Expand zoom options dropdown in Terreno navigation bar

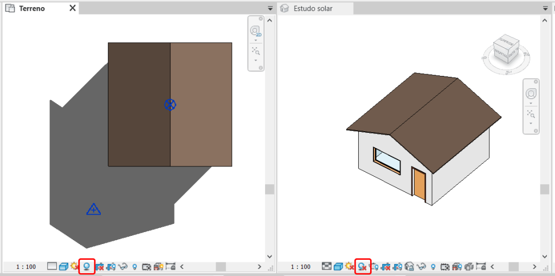pyautogui.click(x=255, y=60)
